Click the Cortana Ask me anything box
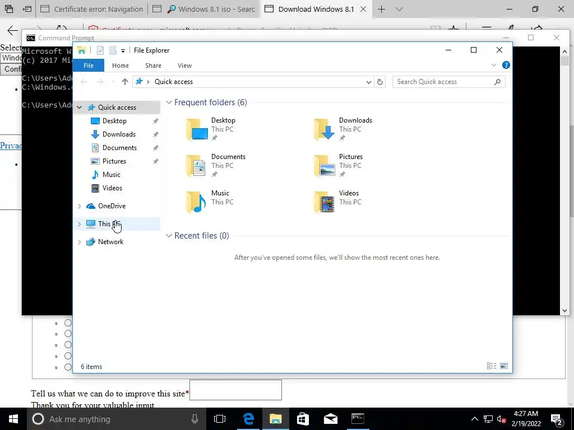Screen dimensions: 574x430 tap(115, 419)
